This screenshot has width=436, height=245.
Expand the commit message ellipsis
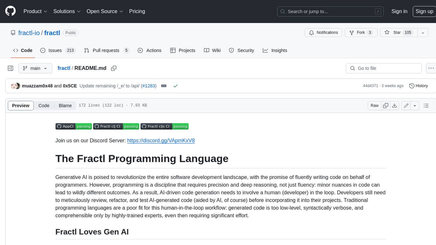point(164,86)
